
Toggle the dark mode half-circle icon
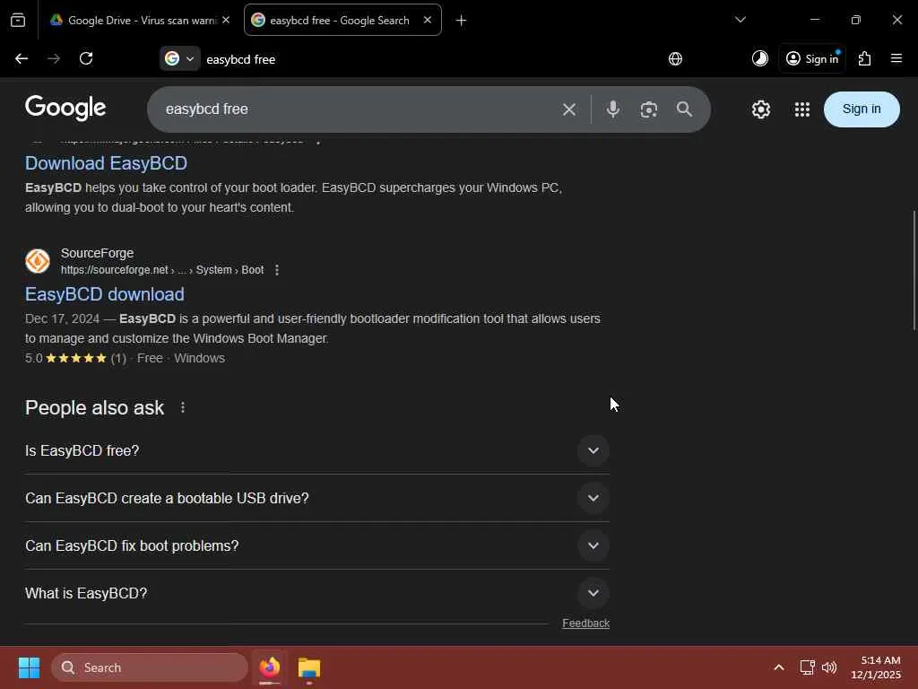click(759, 58)
